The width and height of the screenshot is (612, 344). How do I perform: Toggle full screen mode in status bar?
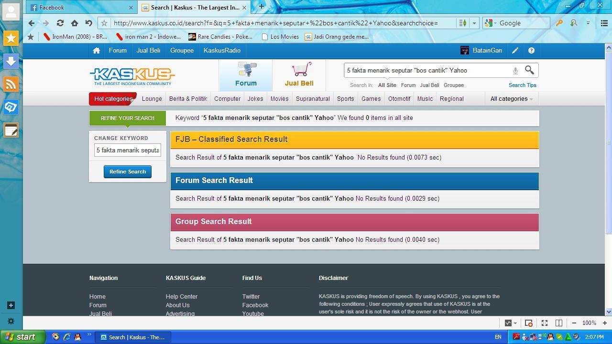(x=544, y=323)
